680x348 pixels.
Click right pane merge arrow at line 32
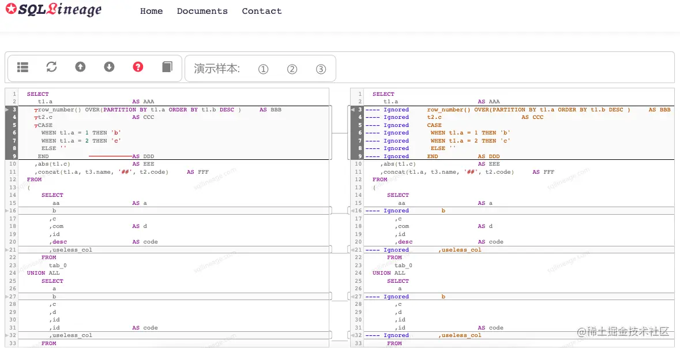click(352, 335)
